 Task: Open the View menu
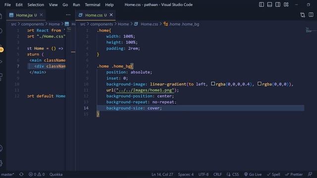pyautogui.click(x=53, y=4)
